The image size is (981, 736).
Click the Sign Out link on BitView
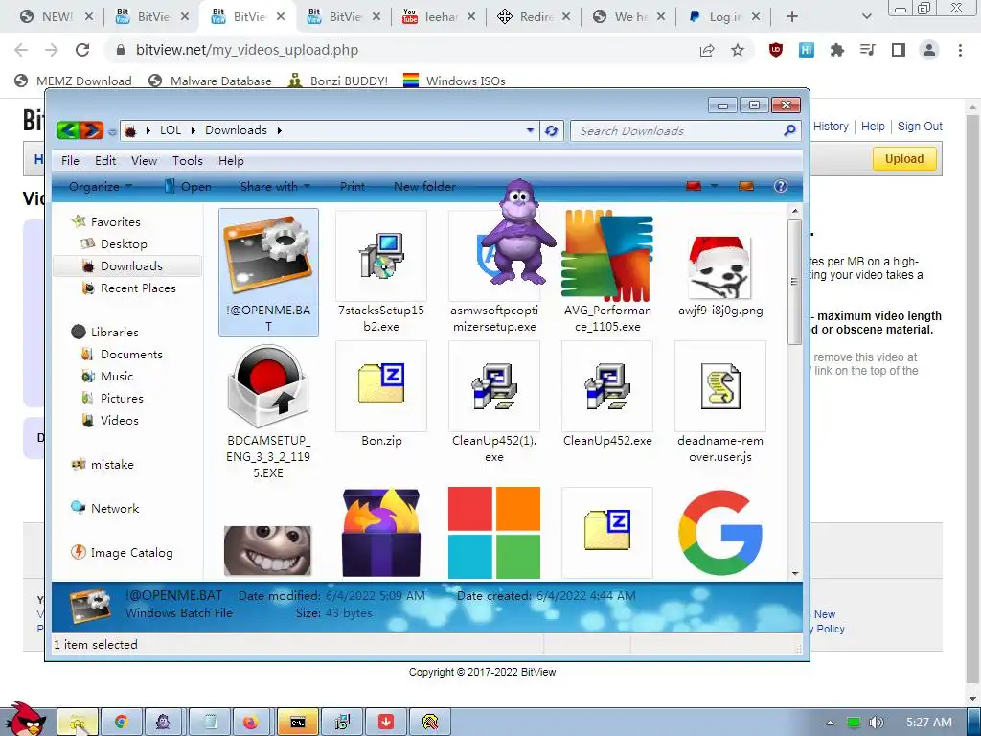[920, 126]
